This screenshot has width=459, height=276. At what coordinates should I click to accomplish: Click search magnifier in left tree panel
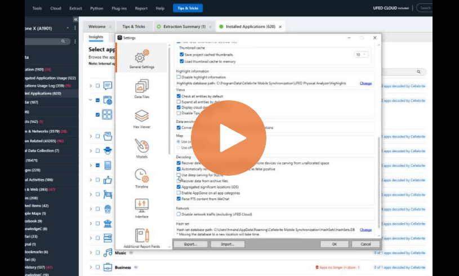[x=63, y=41]
